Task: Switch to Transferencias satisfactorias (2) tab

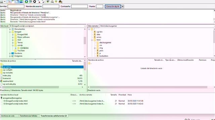Action: tap(54, 116)
